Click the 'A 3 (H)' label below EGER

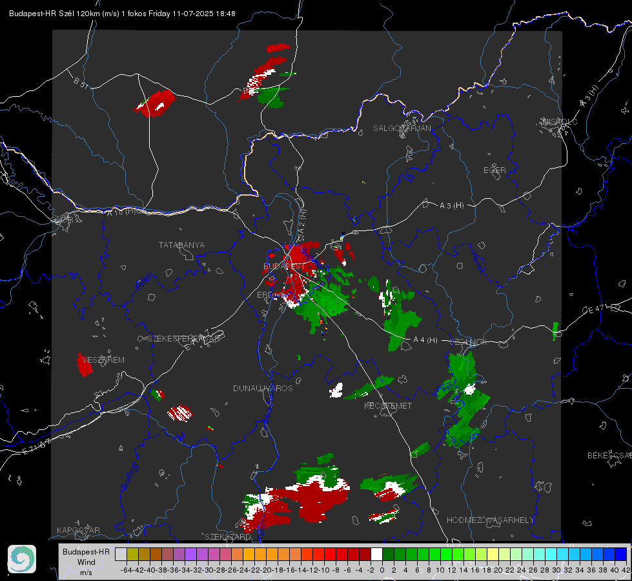click(x=451, y=206)
